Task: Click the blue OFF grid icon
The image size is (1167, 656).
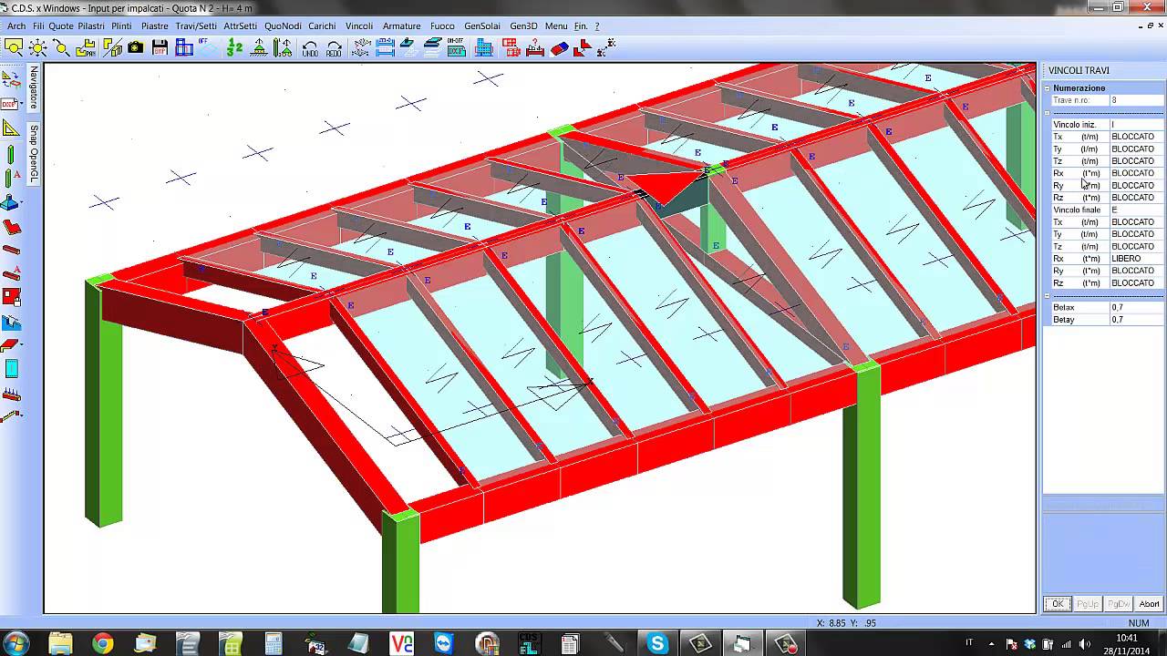Action: [211, 47]
